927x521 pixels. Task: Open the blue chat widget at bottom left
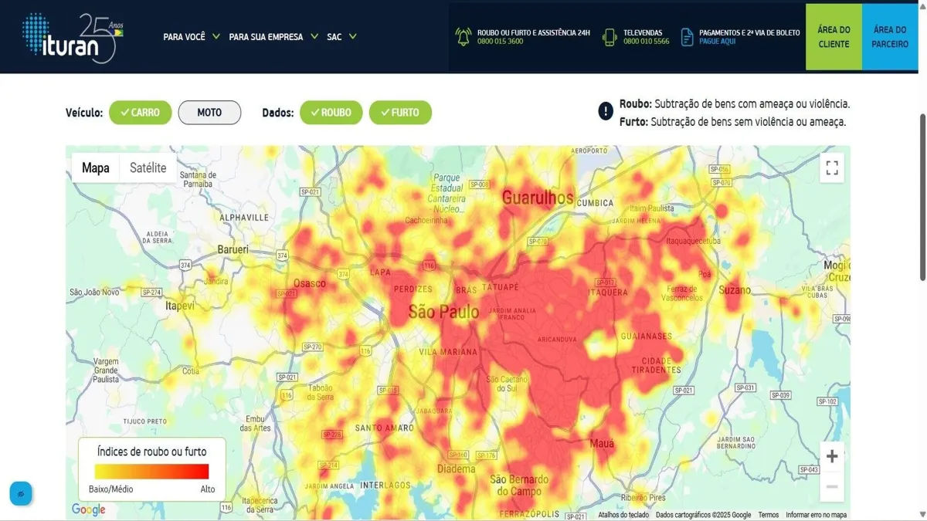21,493
